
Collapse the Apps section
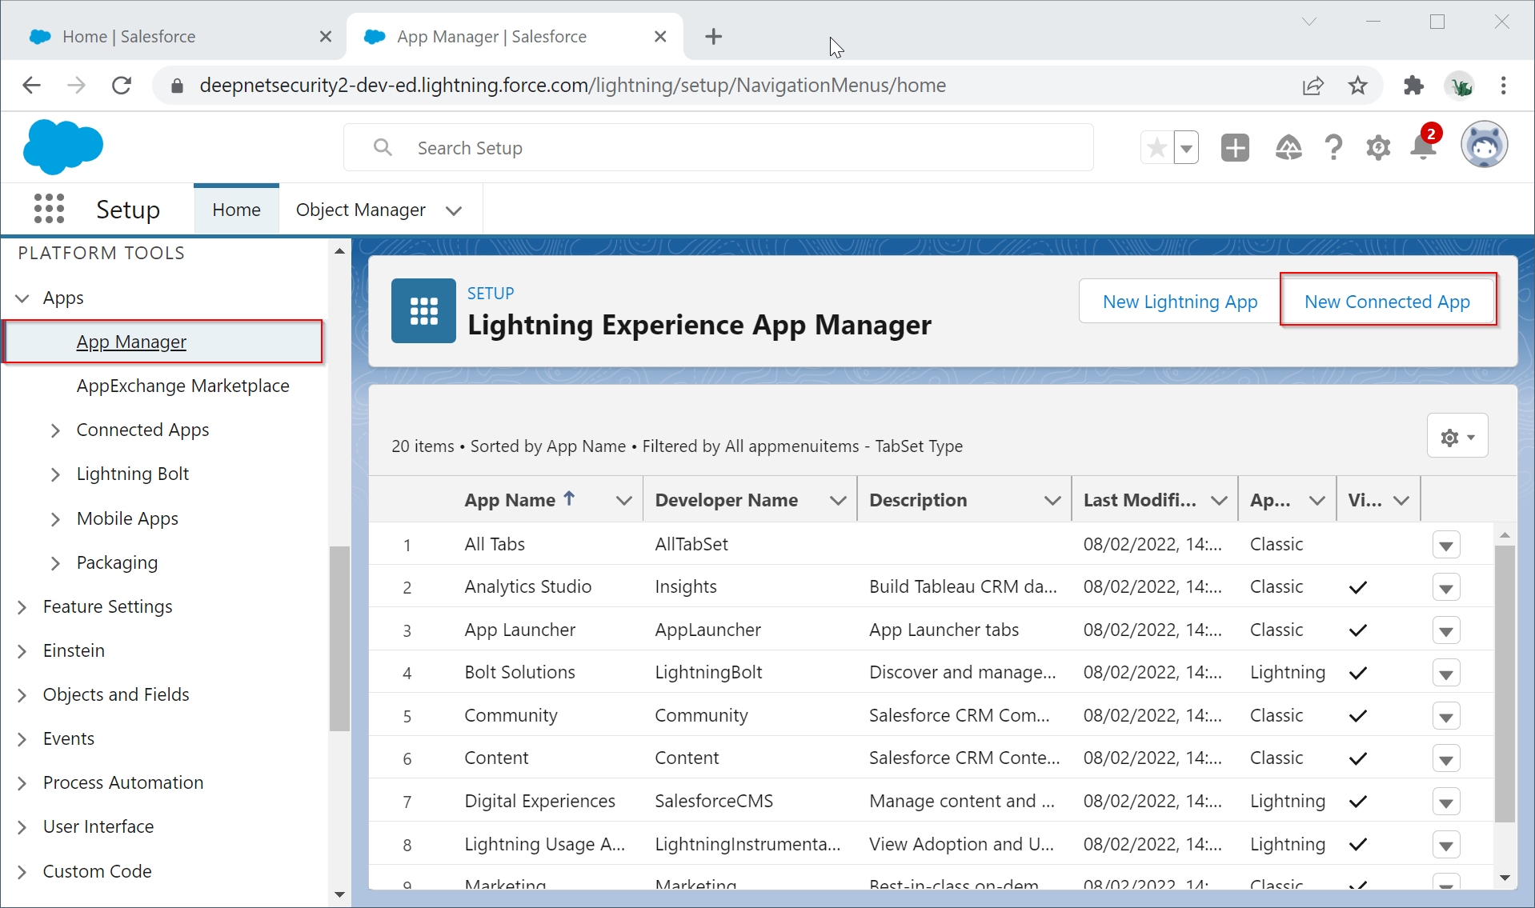tap(22, 298)
